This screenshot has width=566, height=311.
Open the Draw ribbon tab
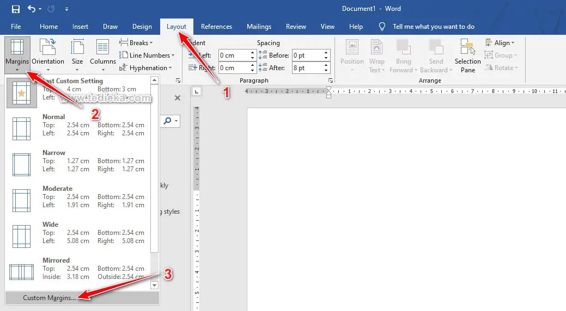(110, 27)
